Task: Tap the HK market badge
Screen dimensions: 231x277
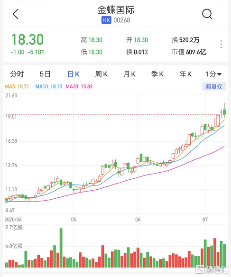Action: point(106,20)
